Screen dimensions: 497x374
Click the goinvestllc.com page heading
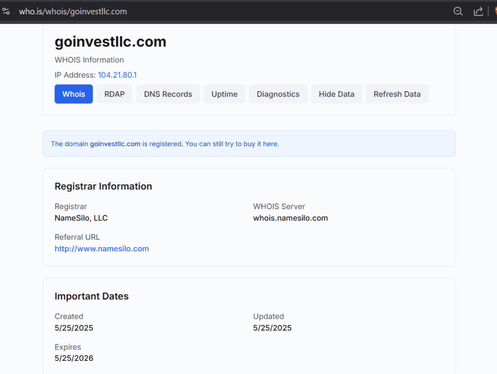click(x=110, y=42)
